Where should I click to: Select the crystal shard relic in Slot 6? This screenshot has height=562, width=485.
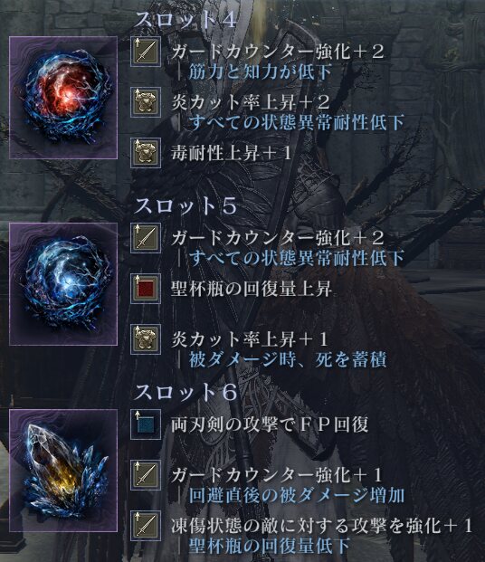coord(63,471)
